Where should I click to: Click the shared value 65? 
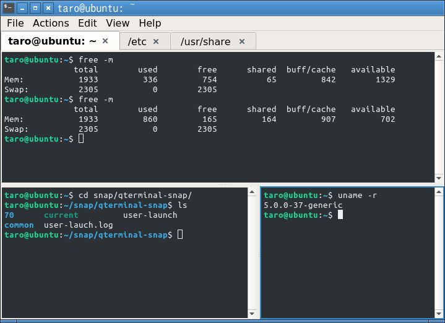pos(271,79)
